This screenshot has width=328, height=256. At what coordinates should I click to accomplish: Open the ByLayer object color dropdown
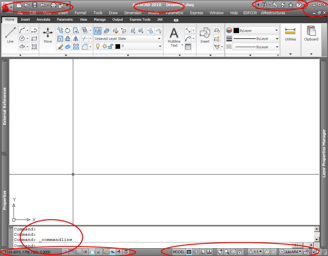point(256,31)
